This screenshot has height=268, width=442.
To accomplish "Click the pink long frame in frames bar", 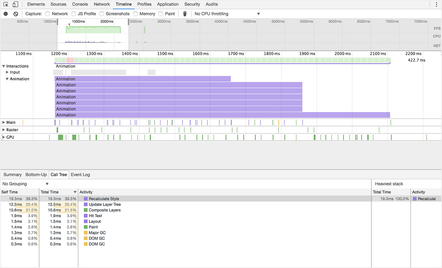I will click(70, 60).
